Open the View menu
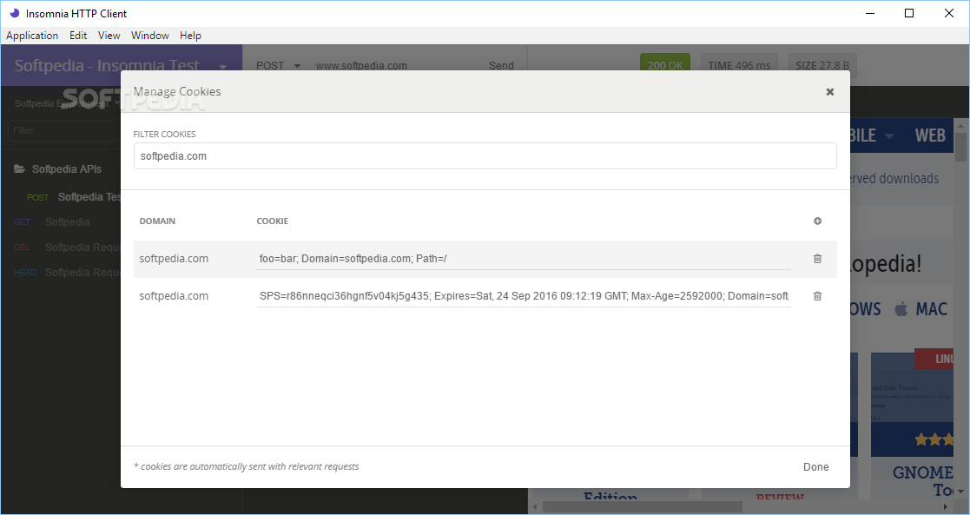Viewport: 970px width, 515px height. (109, 36)
